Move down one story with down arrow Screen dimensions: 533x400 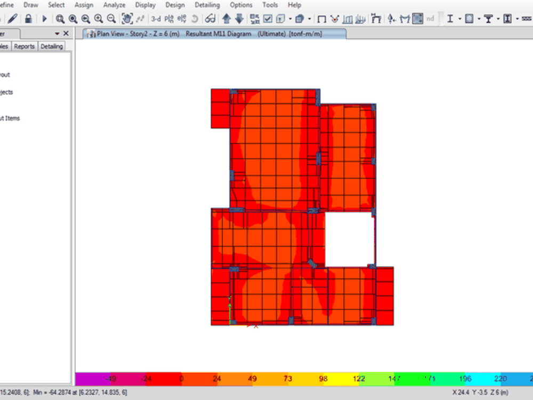click(x=239, y=19)
